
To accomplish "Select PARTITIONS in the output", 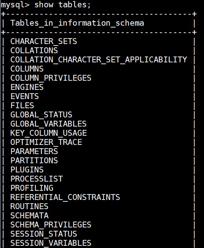I will (34, 161).
